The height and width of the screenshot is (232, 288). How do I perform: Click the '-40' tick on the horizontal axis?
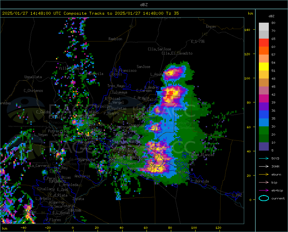23,228
